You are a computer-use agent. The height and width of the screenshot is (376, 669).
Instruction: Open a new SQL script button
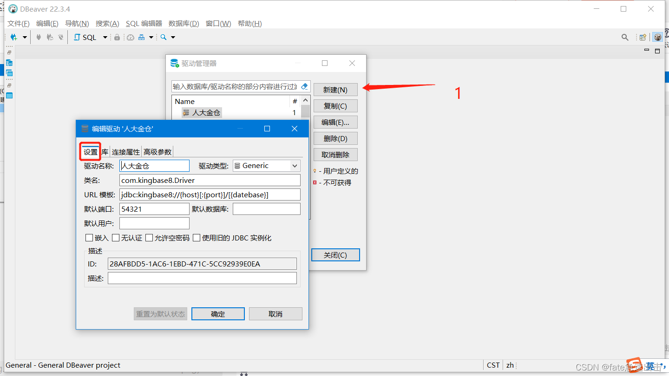[85, 37]
